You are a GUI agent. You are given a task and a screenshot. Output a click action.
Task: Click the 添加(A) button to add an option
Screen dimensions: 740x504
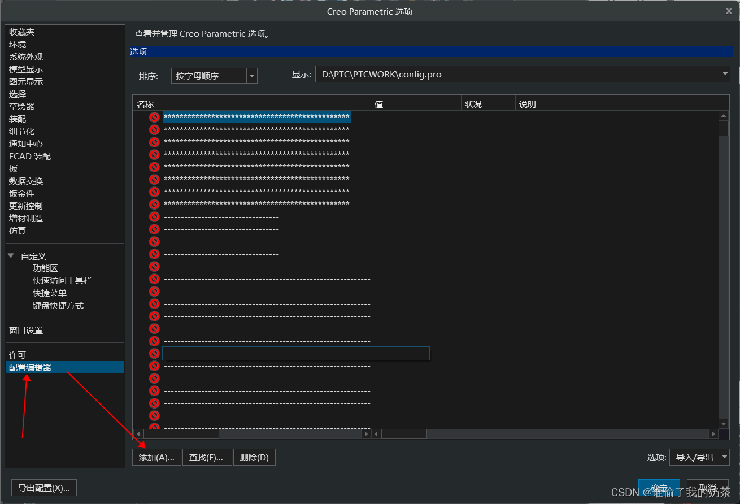tap(156, 457)
